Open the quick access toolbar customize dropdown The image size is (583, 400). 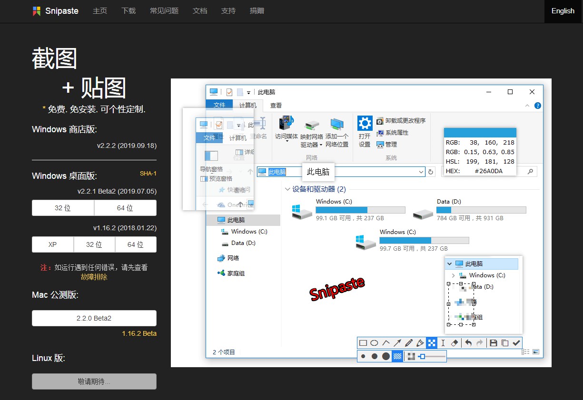[x=248, y=92]
